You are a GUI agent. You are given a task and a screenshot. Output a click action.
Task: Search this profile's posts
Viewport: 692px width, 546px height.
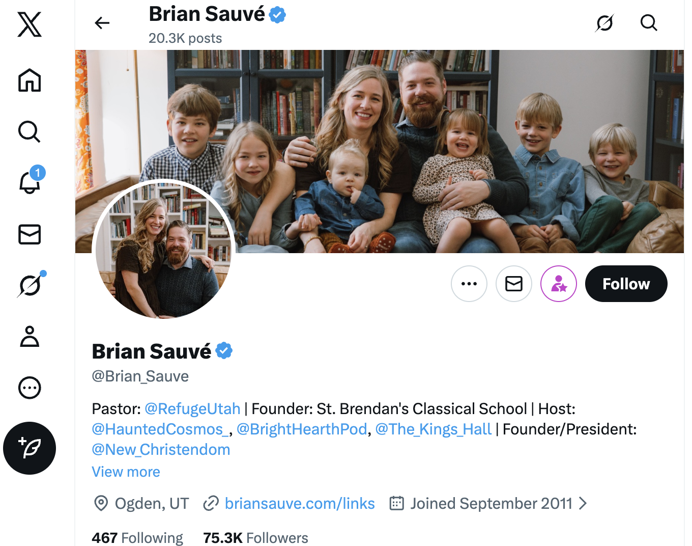(x=649, y=23)
